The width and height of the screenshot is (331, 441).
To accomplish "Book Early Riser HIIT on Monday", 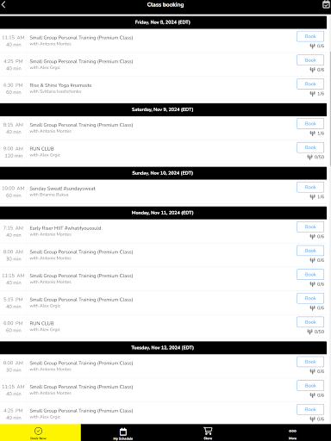I will point(310,227).
